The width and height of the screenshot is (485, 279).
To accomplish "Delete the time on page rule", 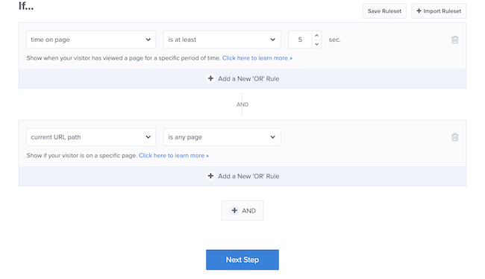I will point(454,40).
